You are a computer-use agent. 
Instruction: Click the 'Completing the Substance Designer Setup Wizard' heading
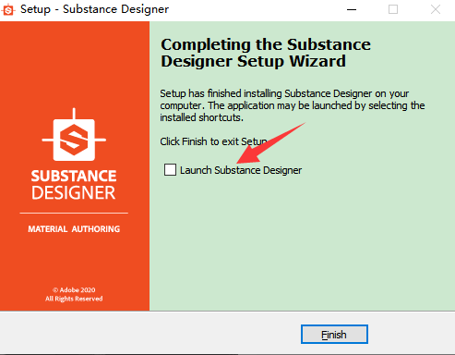pyautogui.click(x=266, y=53)
